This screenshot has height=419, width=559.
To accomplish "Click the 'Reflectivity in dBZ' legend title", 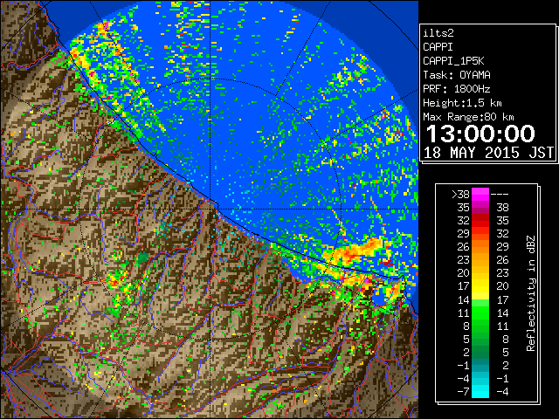I will point(531,293).
